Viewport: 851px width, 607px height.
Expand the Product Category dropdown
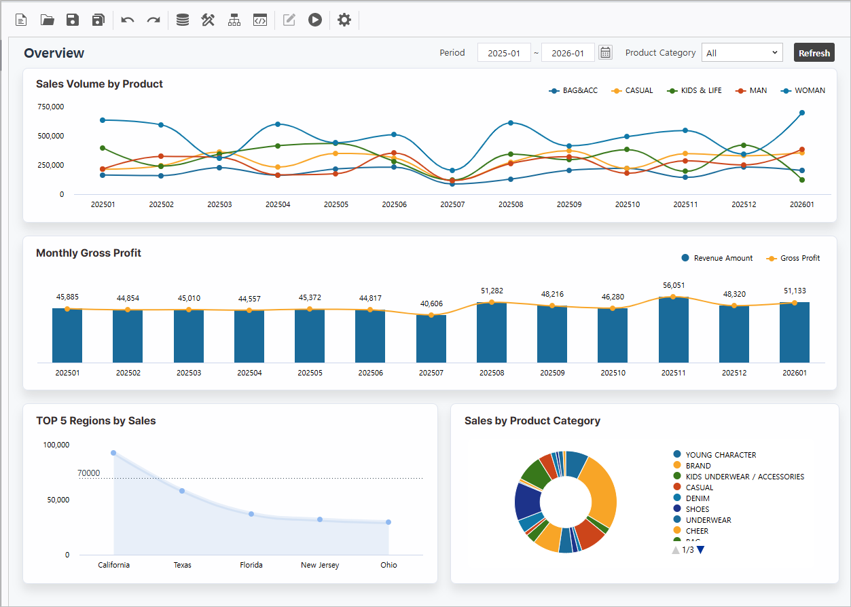(742, 53)
